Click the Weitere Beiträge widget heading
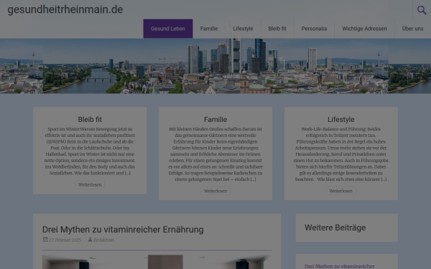This screenshot has height=269, width=431. coord(335,227)
